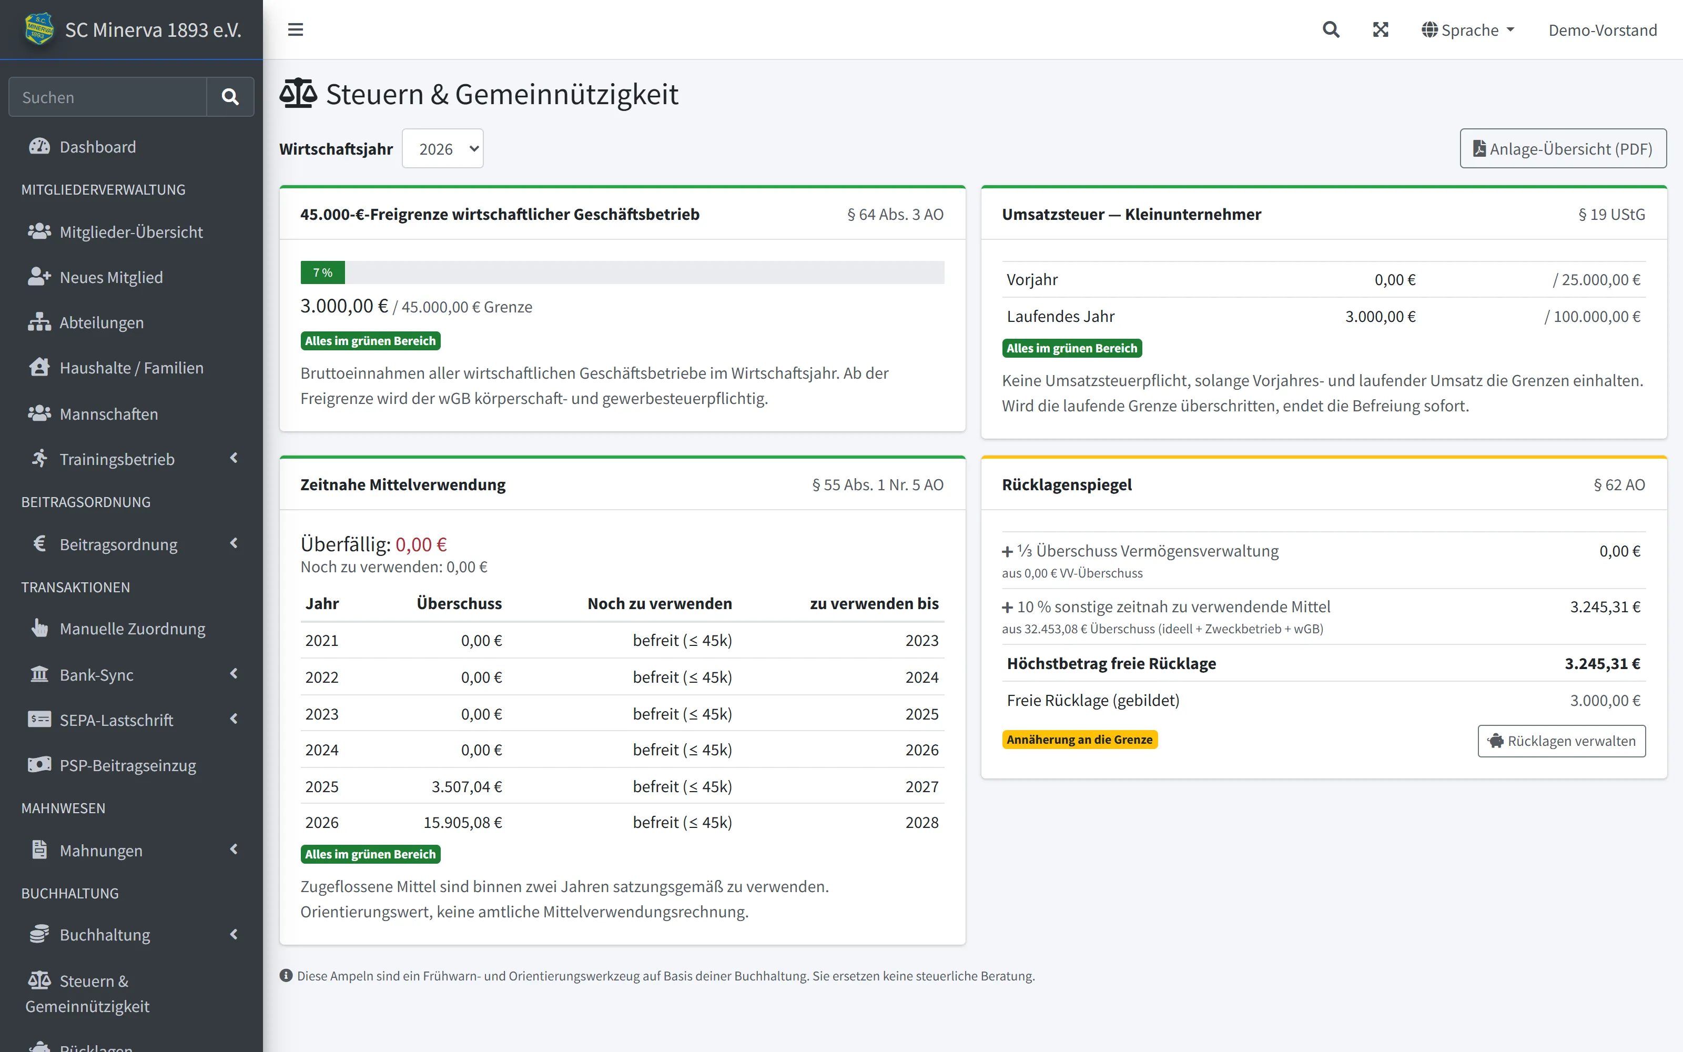Expand the SEPA-Lastschrift submenu chevron
This screenshot has height=1052, width=1683.
pyautogui.click(x=234, y=719)
